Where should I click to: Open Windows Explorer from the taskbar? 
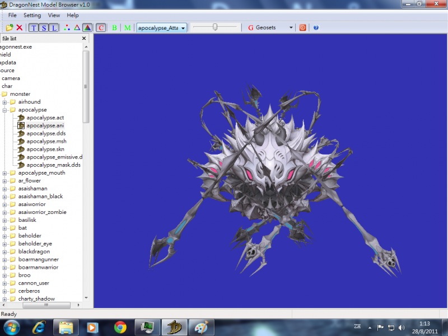(66, 328)
